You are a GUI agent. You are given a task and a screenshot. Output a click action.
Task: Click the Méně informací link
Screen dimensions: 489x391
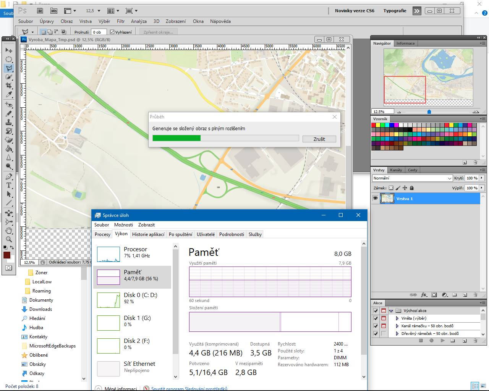[121, 389]
